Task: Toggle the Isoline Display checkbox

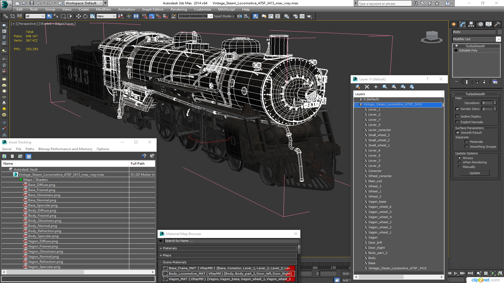Action: (457, 116)
